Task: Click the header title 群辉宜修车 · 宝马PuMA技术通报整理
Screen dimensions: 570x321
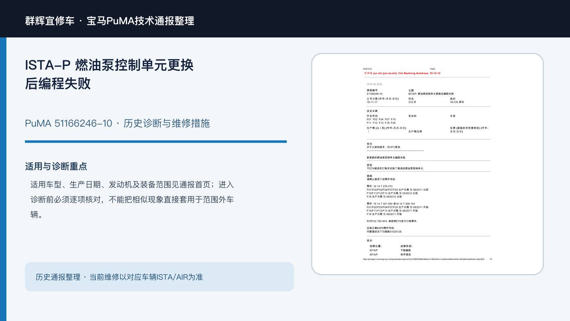Action: point(110,21)
